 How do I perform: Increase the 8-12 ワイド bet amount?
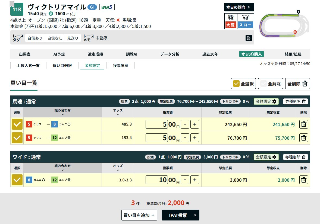[195, 180]
